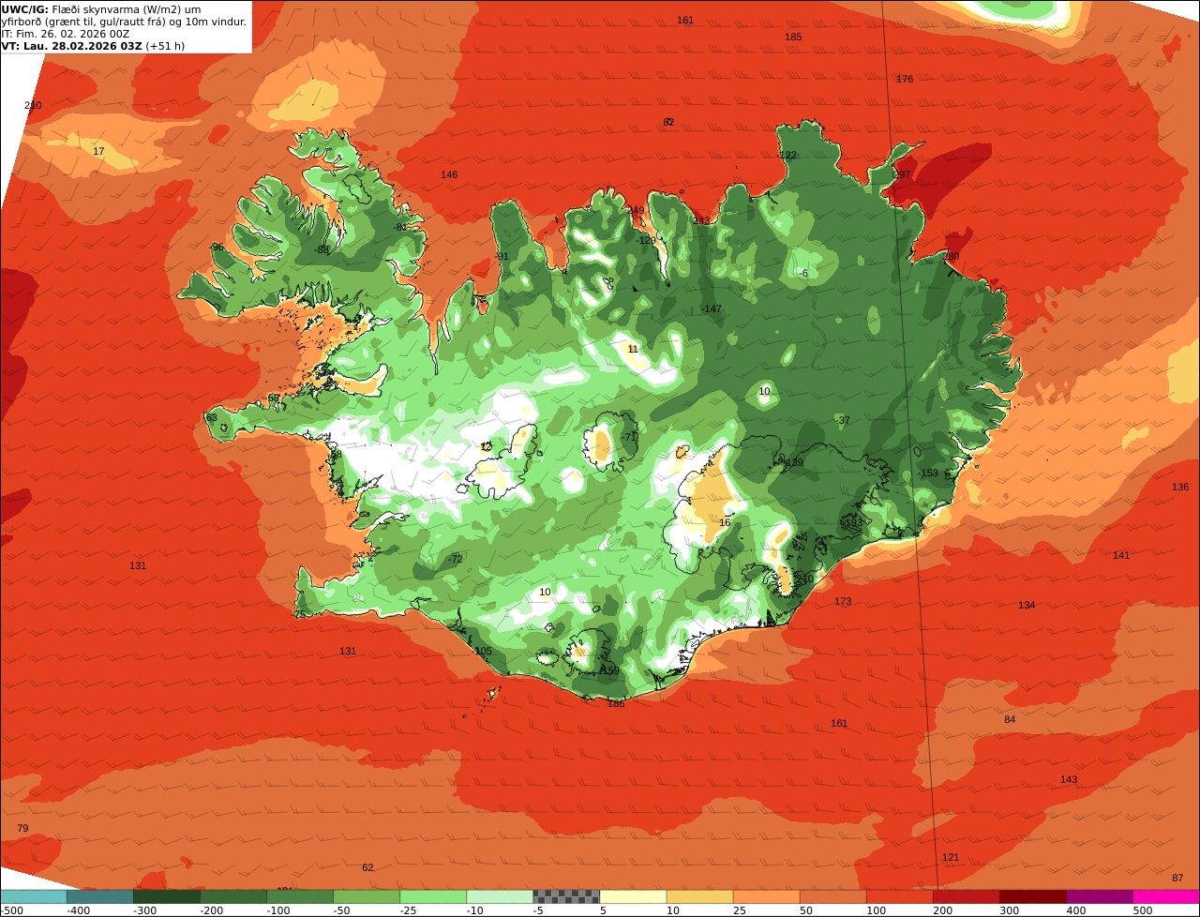
Task: Click the '136' value at the right edge
Action: pos(1180,487)
